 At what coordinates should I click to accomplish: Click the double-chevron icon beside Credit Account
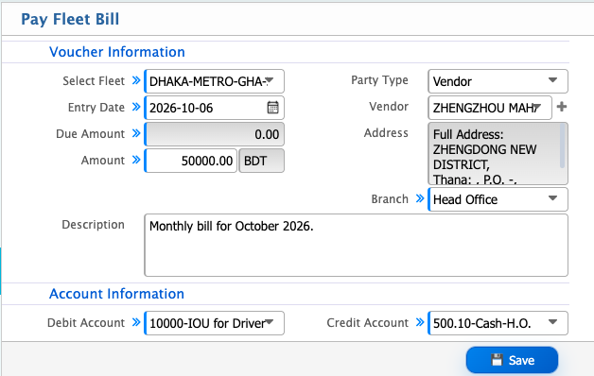[420, 322]
